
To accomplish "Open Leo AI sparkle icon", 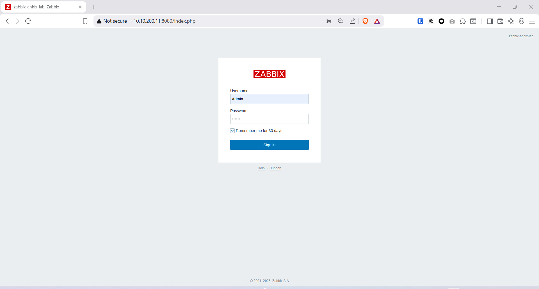I will click(x=511, y=21).
